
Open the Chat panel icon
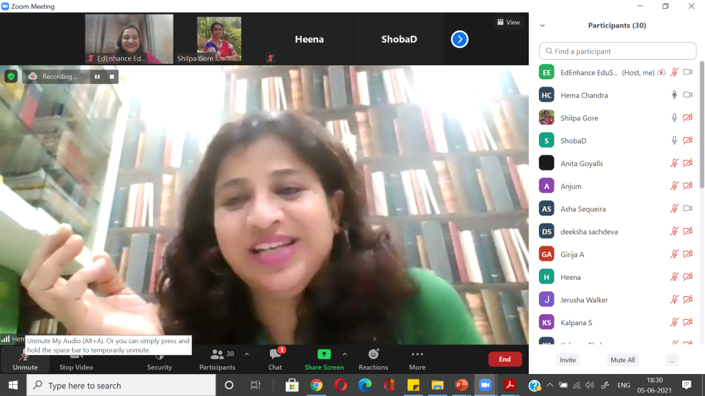click(x=275, y=355)
